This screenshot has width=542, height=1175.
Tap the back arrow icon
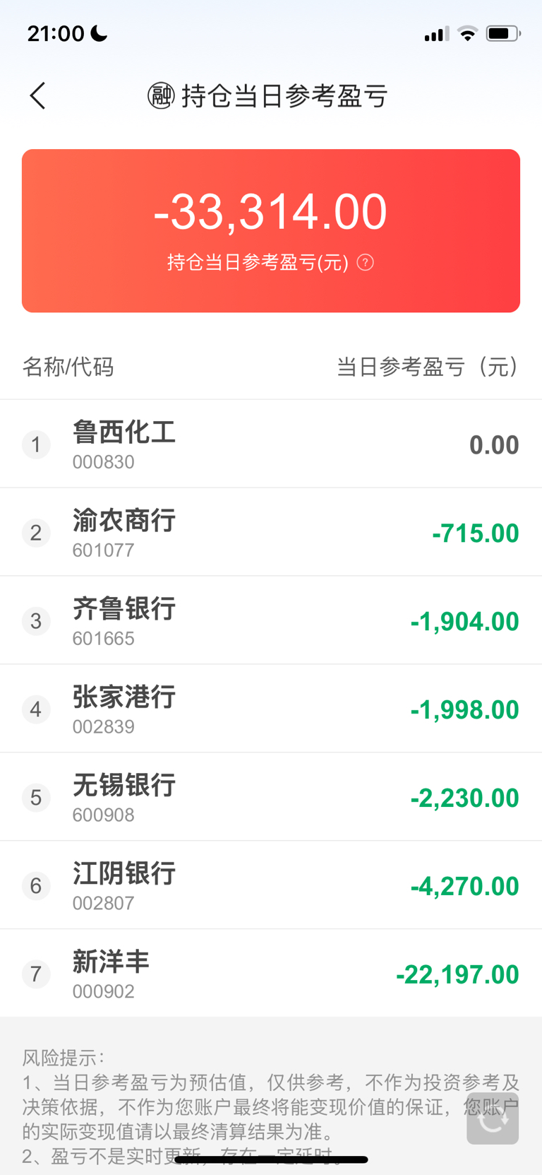(x=38, y=95)
